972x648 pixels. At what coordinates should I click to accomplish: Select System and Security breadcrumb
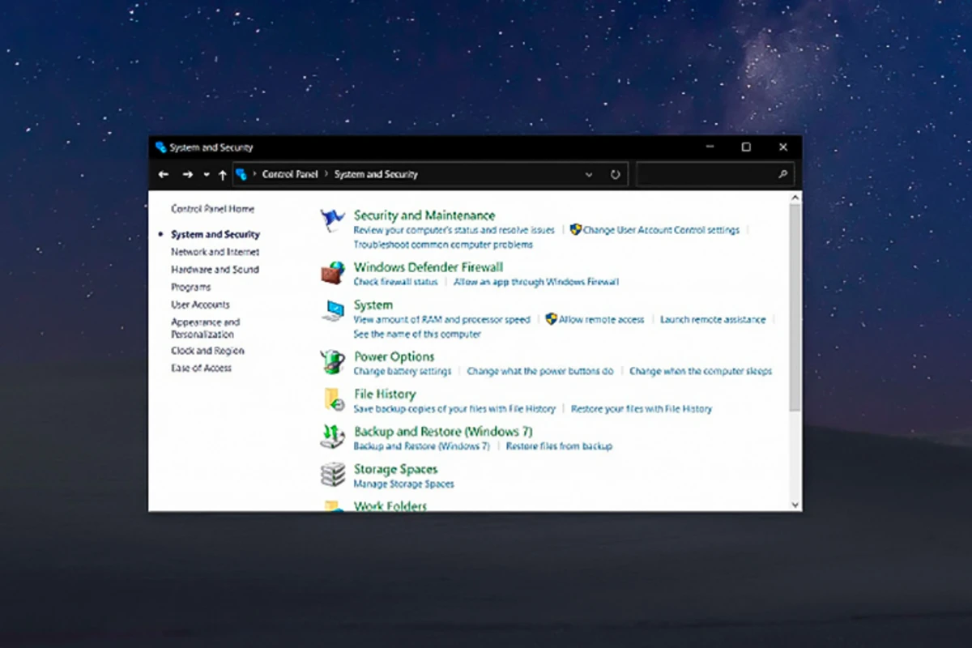coord(376,174)
